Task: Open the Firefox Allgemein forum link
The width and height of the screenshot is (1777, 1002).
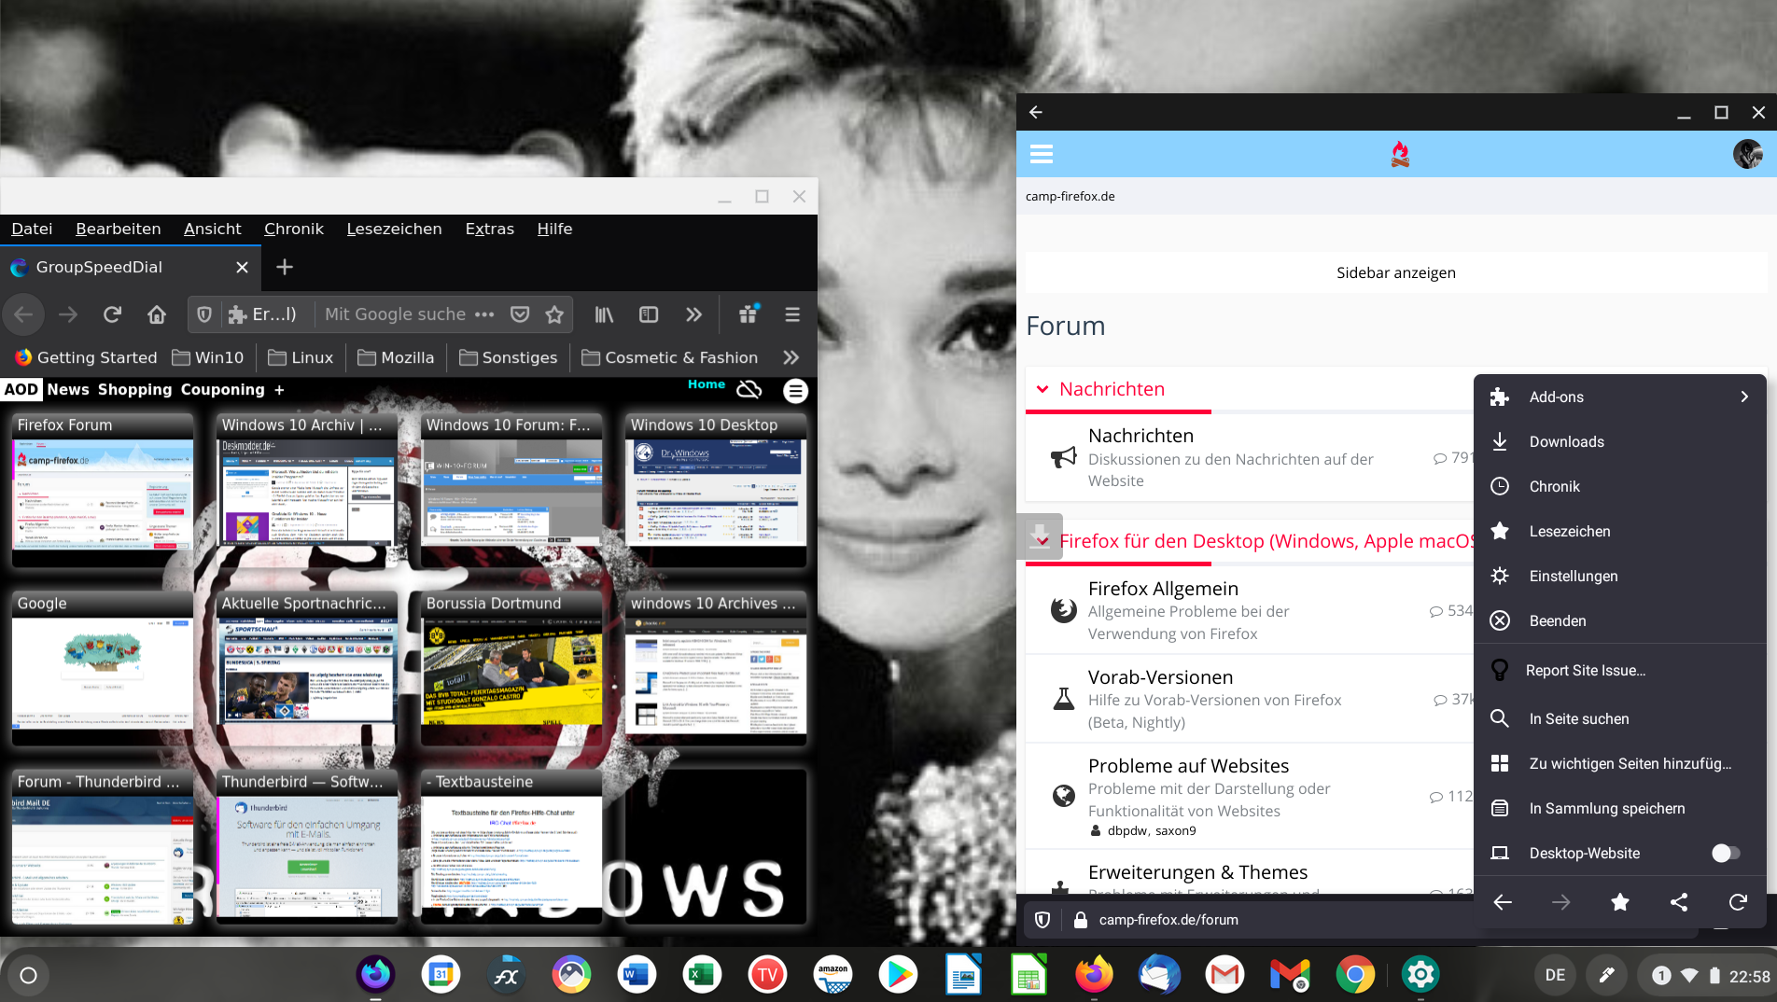Action: (1163, 589)
